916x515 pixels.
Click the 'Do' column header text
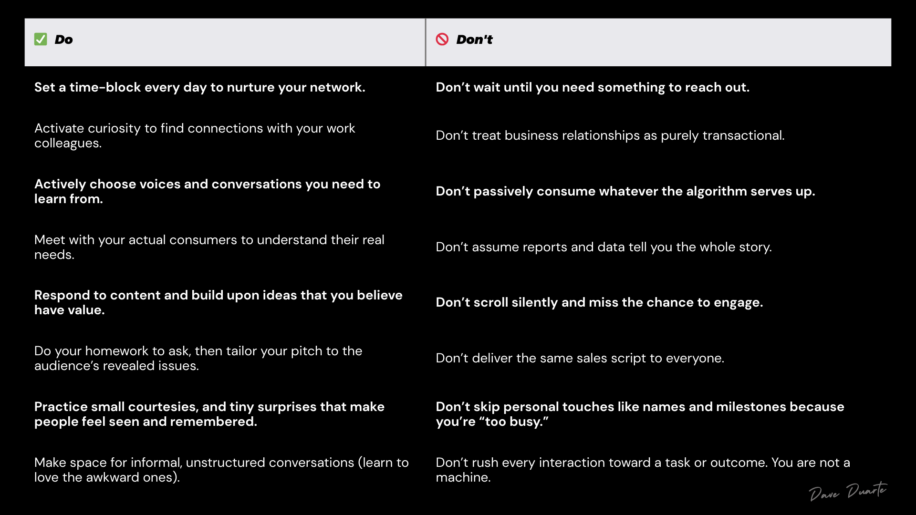(x=63, y=40)
